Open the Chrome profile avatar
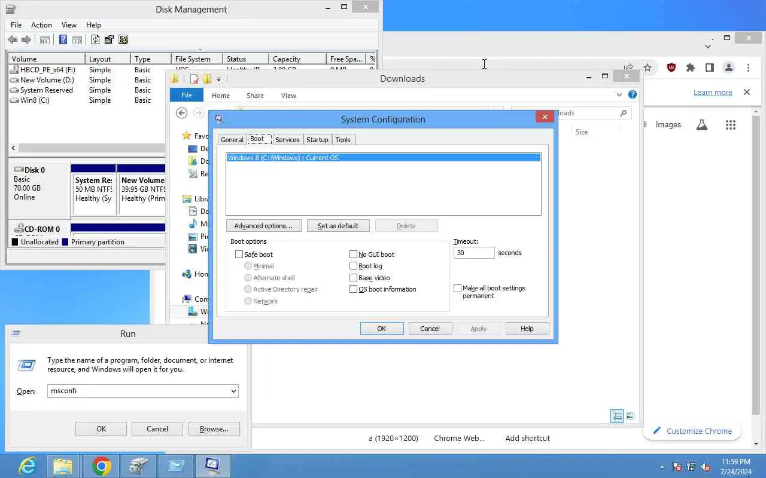Viewport: 766px width, 478px height. [x=729, y=68]
